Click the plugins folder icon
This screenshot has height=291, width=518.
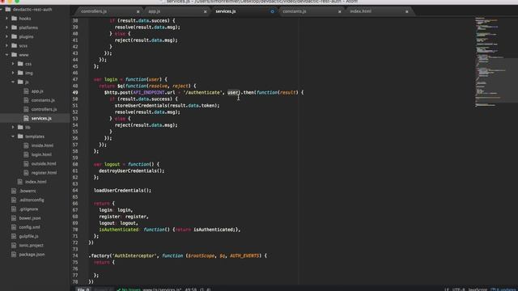pyautogui.click(x=15, y=36)
